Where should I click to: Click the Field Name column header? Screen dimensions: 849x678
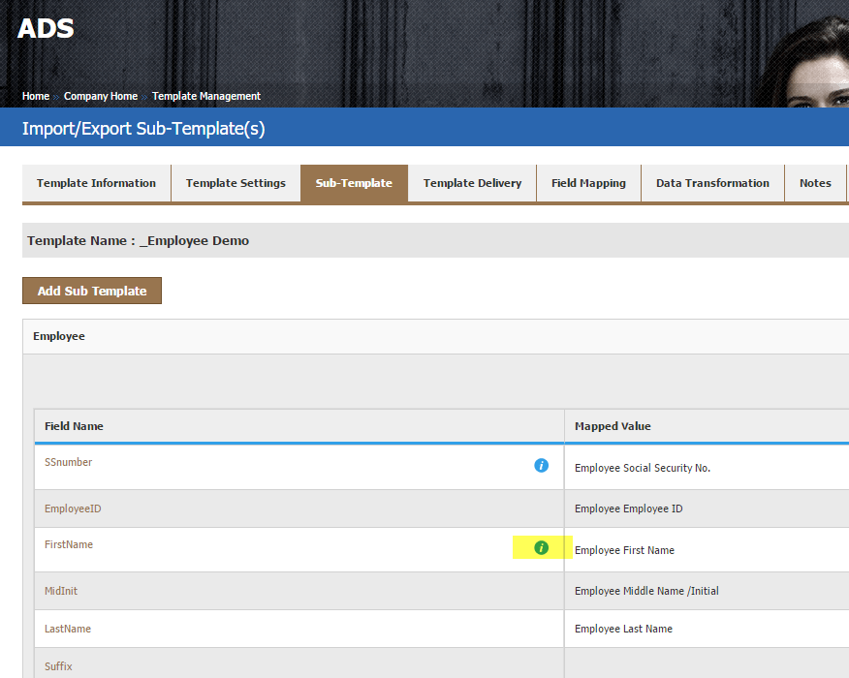74,426
